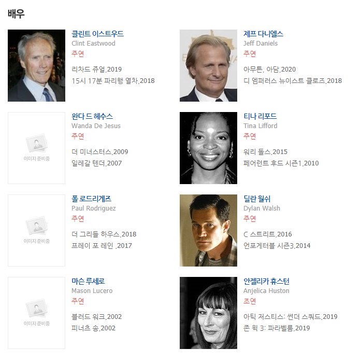
Task: Open the 제프 다니엘스 actor name link
Action: [x=263, y=34]
